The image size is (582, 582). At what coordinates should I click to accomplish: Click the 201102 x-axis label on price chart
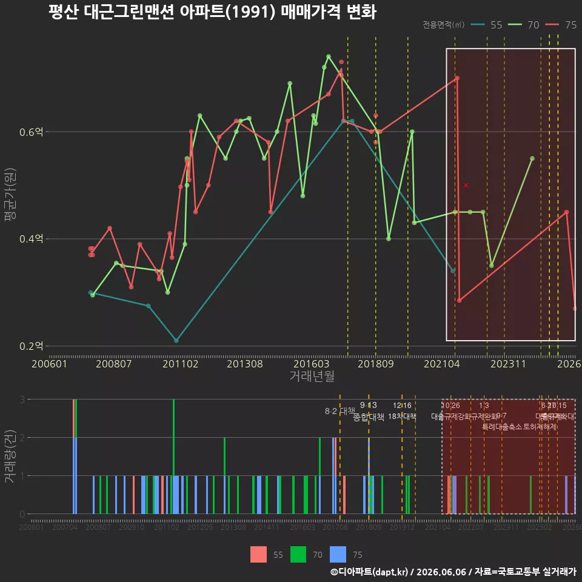point(181,364)
